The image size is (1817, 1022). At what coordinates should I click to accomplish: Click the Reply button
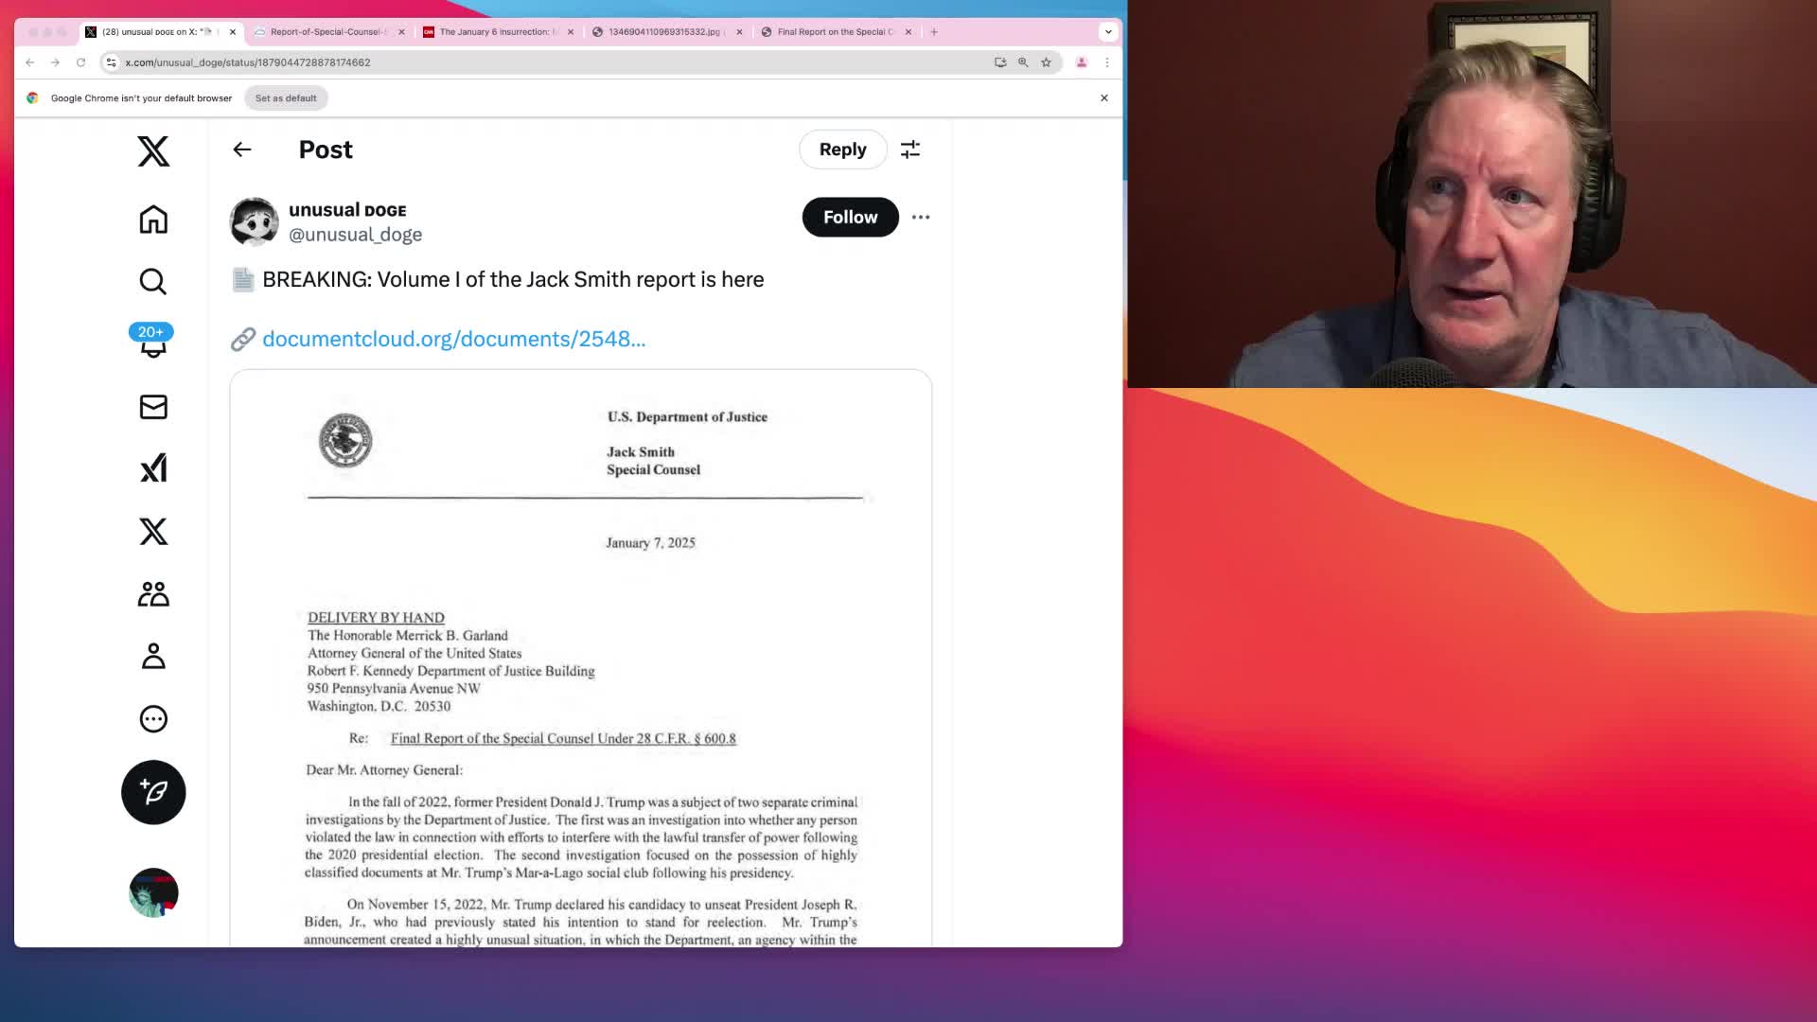(842, 150)
